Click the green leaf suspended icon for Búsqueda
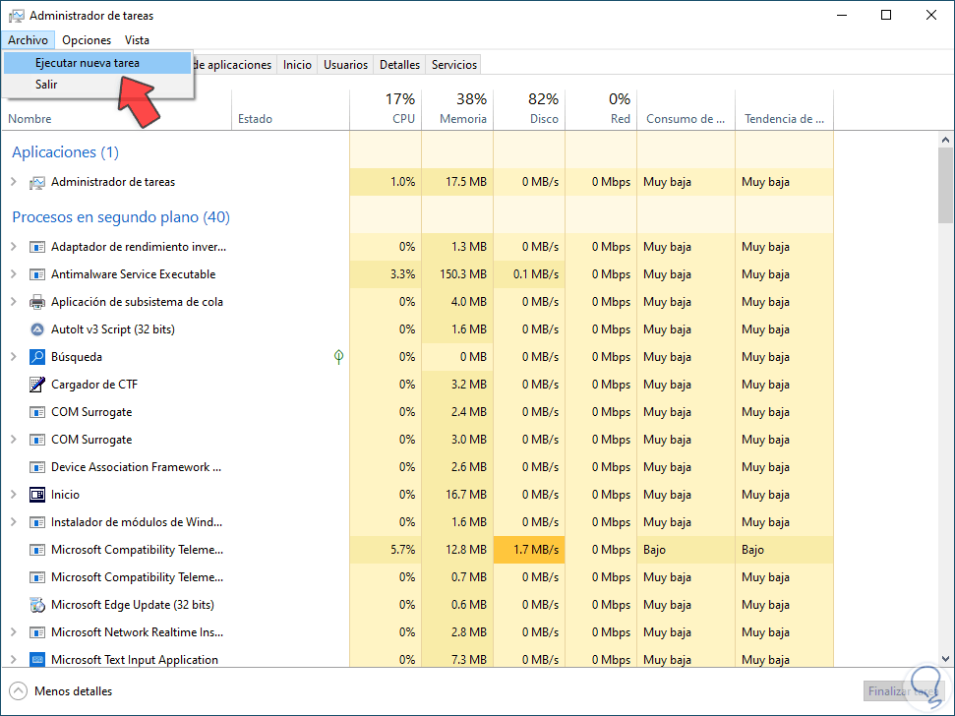The width and height of the screenshot is (955, 716). (x=338, y=357)
